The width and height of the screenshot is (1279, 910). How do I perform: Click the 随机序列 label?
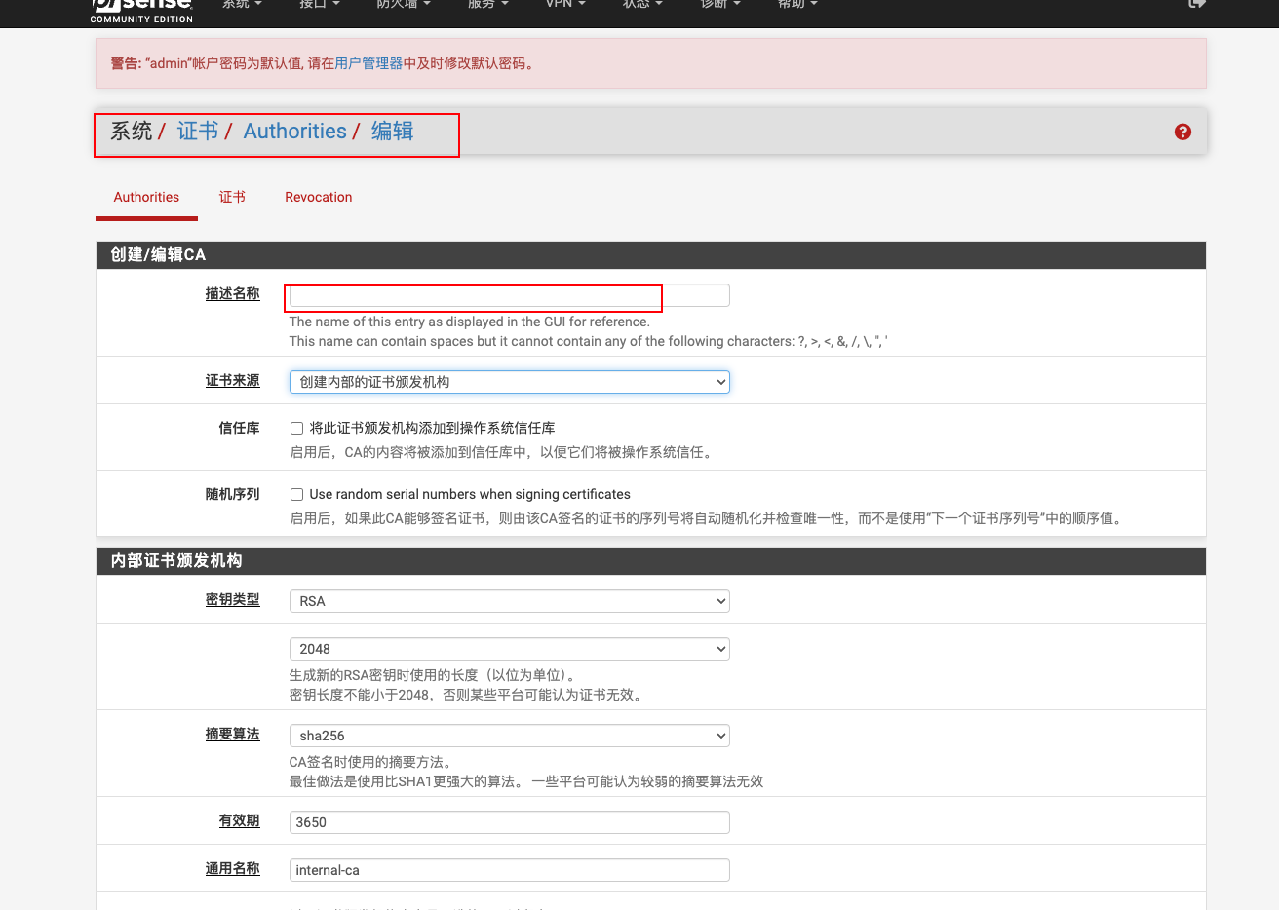click(x=232, y=494)
